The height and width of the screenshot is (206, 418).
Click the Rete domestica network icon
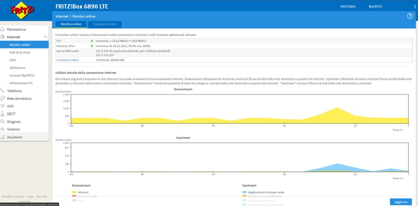coord(3,99)
